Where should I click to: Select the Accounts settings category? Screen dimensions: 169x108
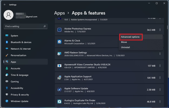point(26,68)
